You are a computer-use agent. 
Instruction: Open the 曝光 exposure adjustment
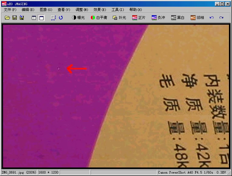coord(78,18)
